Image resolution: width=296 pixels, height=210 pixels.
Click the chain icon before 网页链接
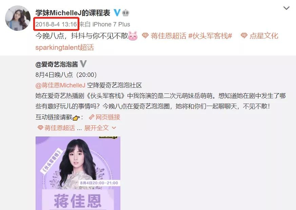[x=92, y=117]
